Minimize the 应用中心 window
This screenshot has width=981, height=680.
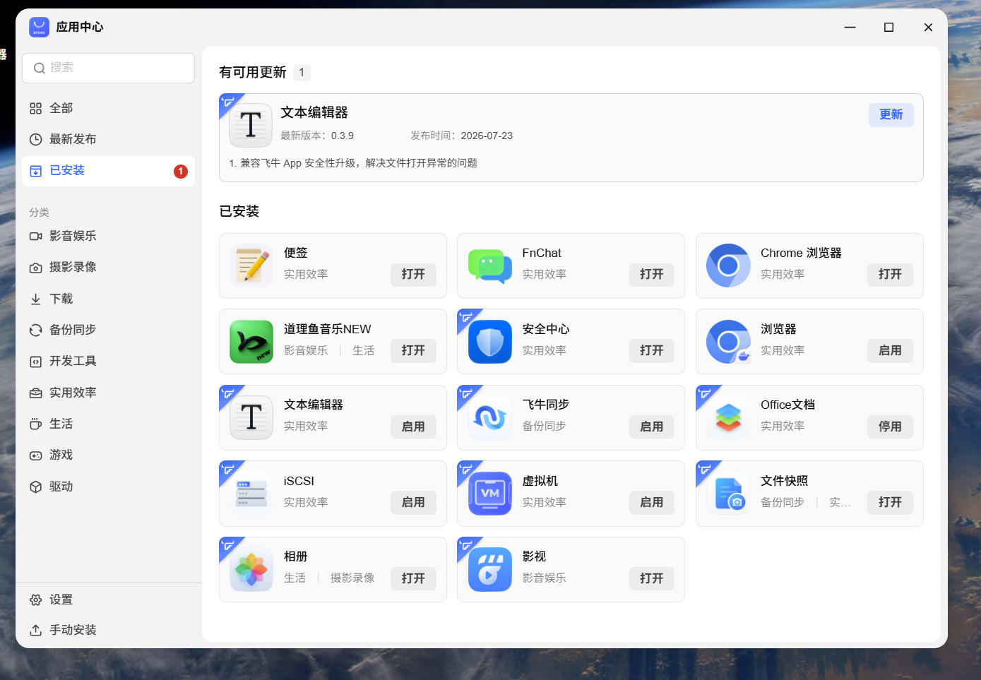[850, 28]
